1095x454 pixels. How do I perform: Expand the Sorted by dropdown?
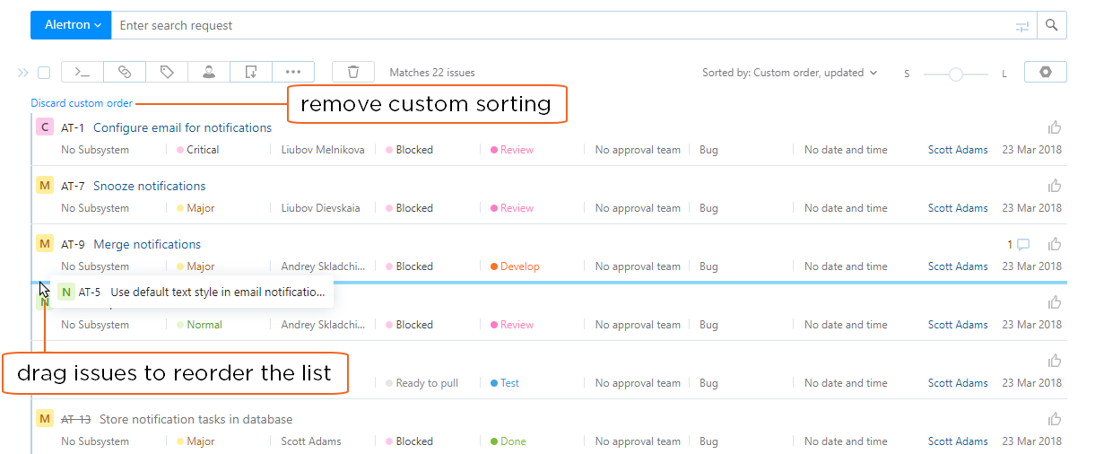tap(789, 73)
